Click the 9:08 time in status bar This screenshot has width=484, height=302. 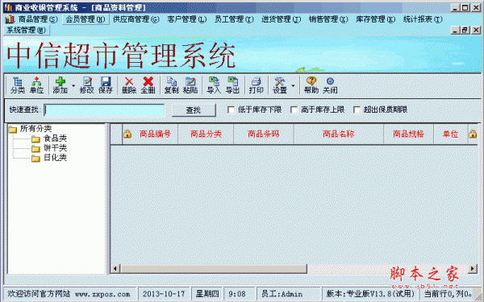(237, 294)
